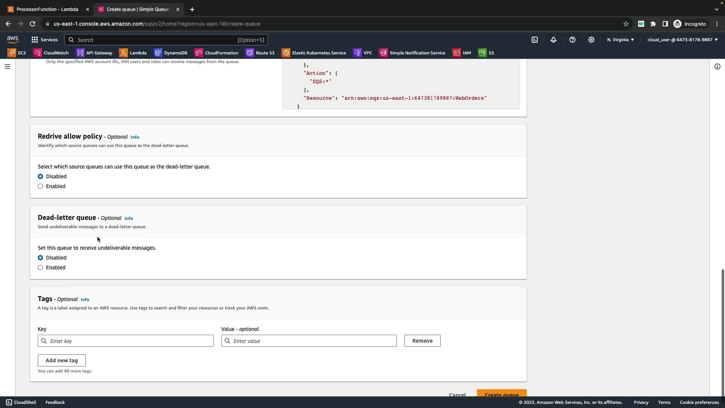Open the notifications bell
725x408 pixels.
click(554, 40)
